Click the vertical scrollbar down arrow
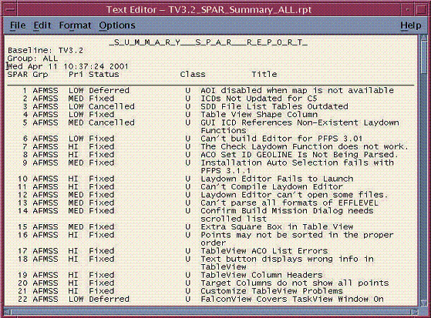Screen dimensions: 431x318 423,303
